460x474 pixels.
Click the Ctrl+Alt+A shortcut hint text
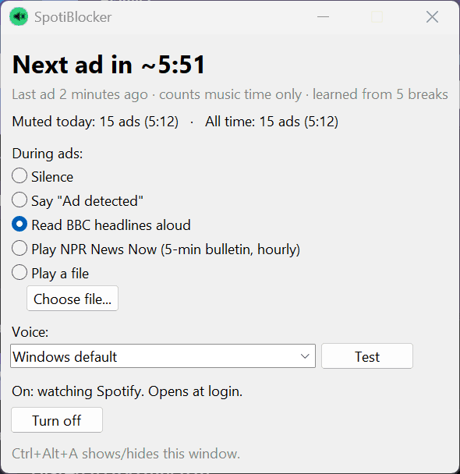coord(126,454)
